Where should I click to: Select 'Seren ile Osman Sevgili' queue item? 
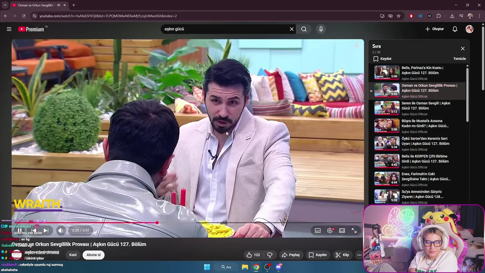[417, 108]
